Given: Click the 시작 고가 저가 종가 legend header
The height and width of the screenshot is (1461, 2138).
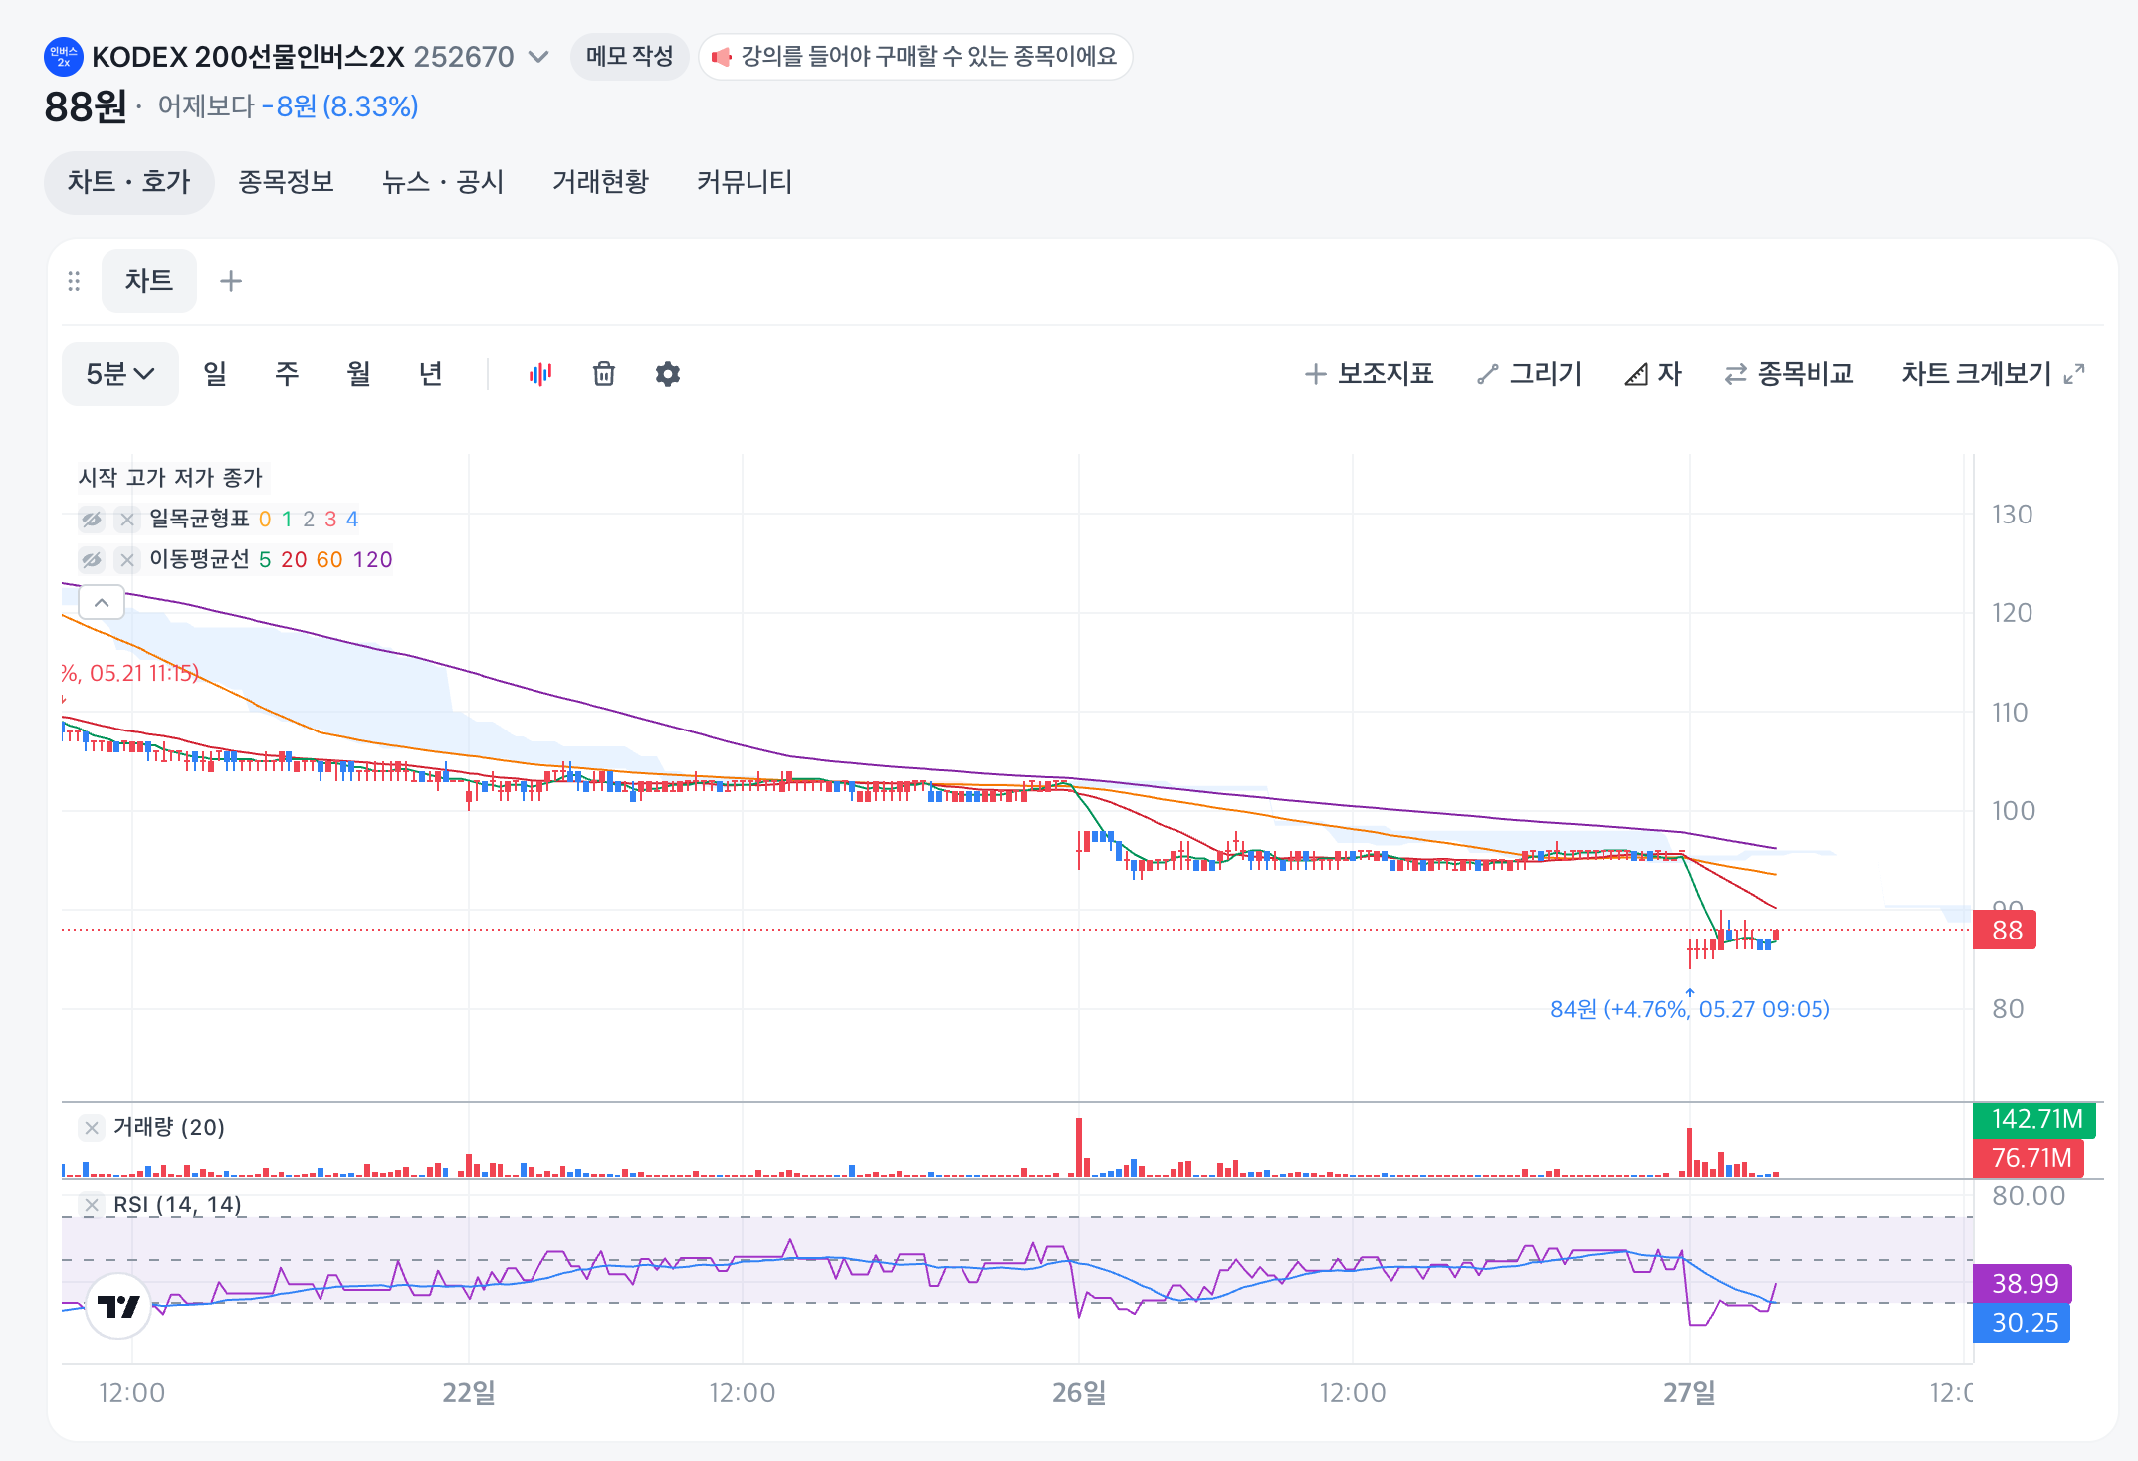Looking at the screenshot, I should pos(170,478).
